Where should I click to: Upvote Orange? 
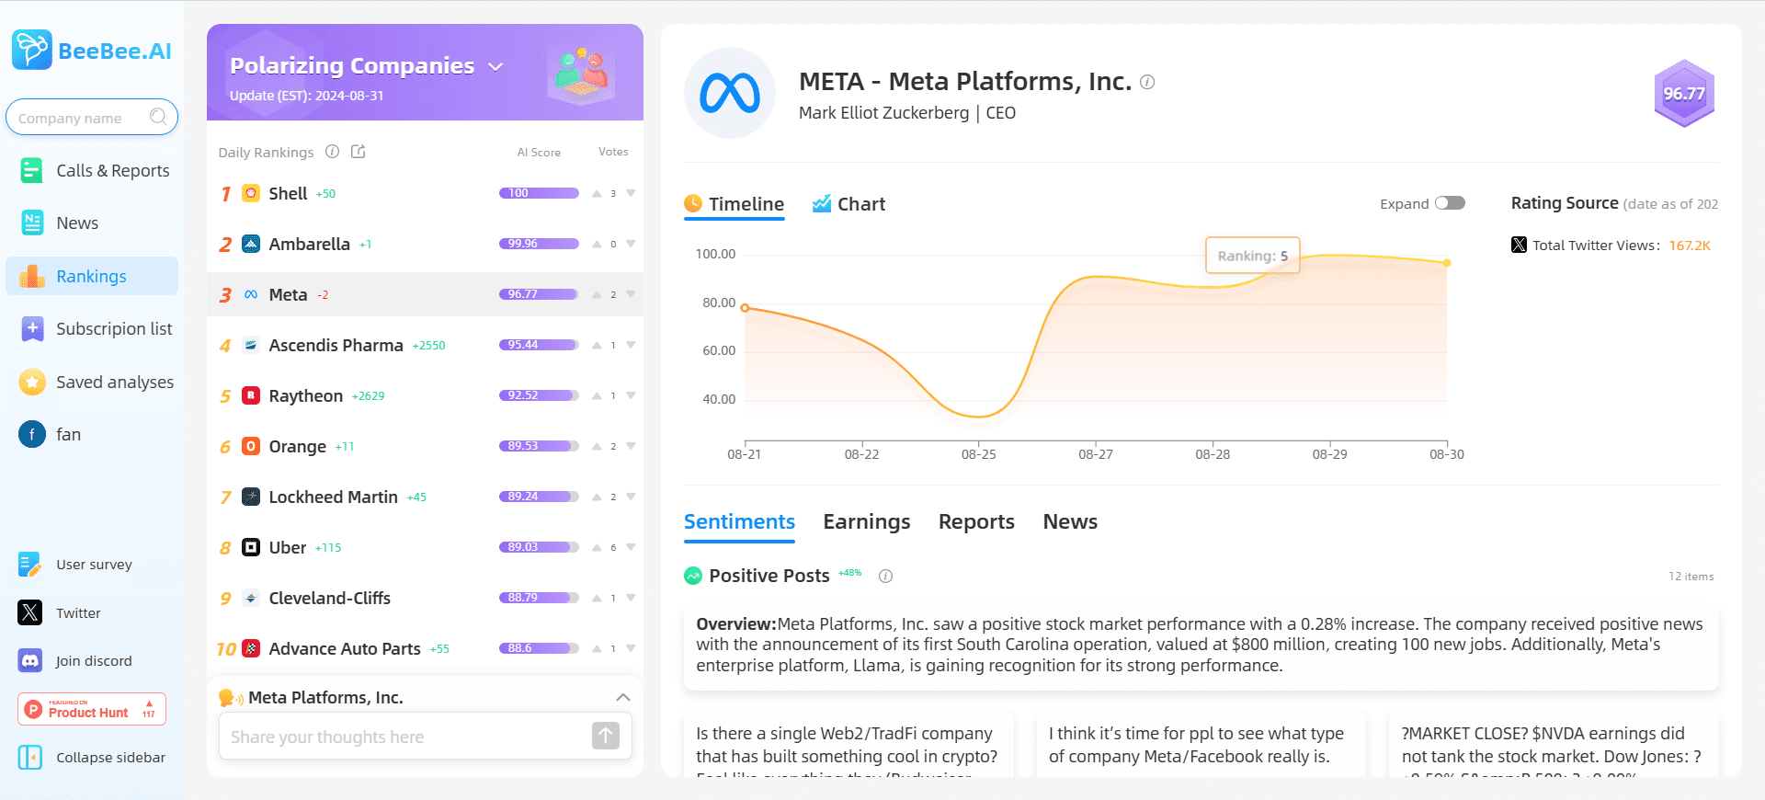pyautogui.click(x=597, y=446)
